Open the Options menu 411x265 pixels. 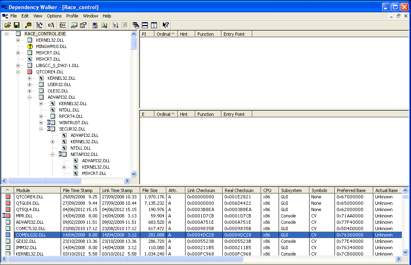pos(54,16)
